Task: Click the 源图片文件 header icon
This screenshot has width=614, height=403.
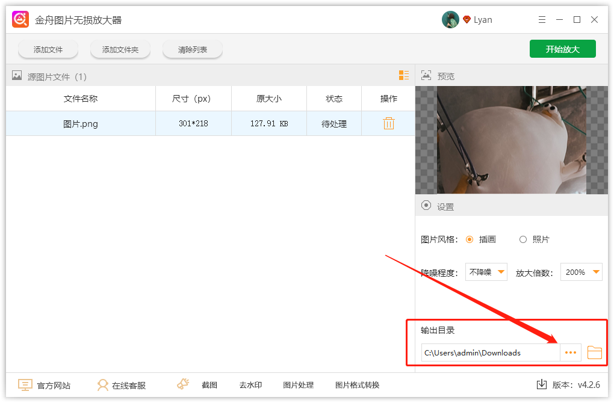Action: 17,75
